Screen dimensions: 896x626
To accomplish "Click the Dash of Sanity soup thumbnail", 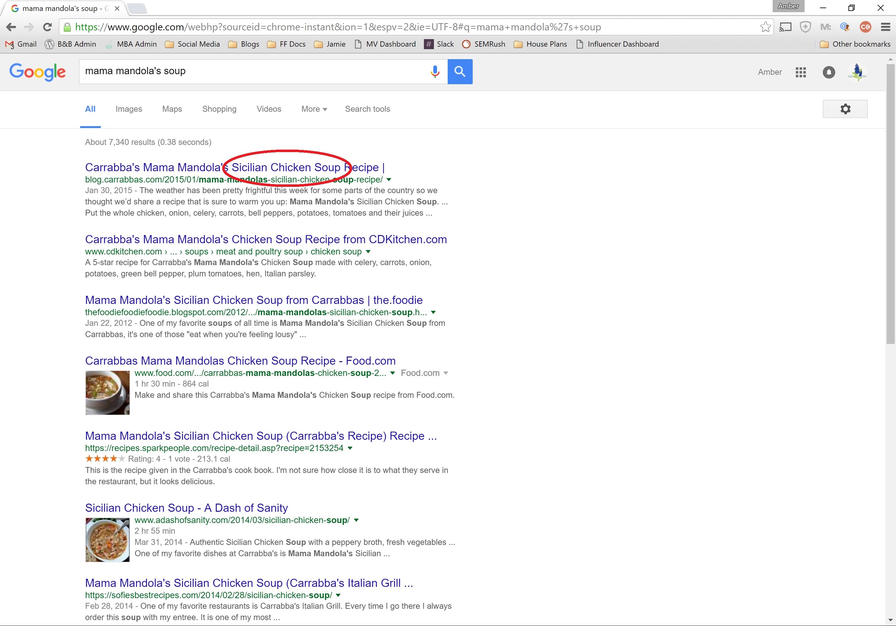I will click(107, 540).
